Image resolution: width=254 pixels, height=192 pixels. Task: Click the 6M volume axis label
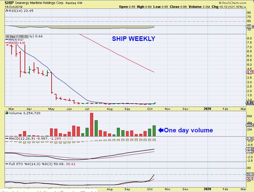(x=249, y=116)
